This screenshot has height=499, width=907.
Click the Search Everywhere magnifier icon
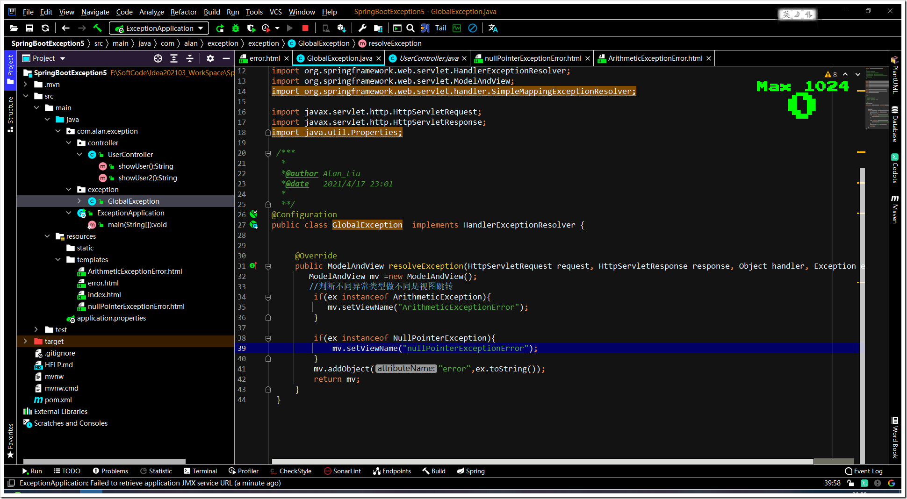coord(410,28)
